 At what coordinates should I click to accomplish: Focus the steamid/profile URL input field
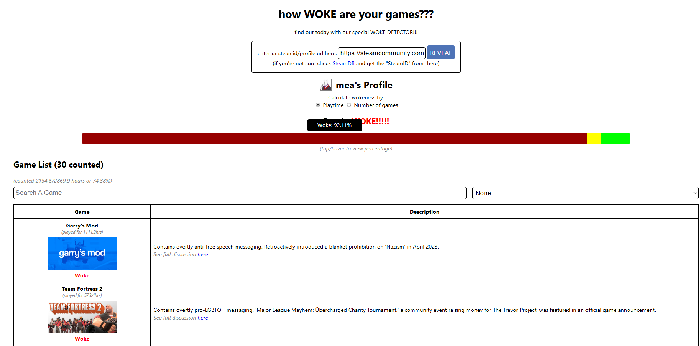[382, 53]
